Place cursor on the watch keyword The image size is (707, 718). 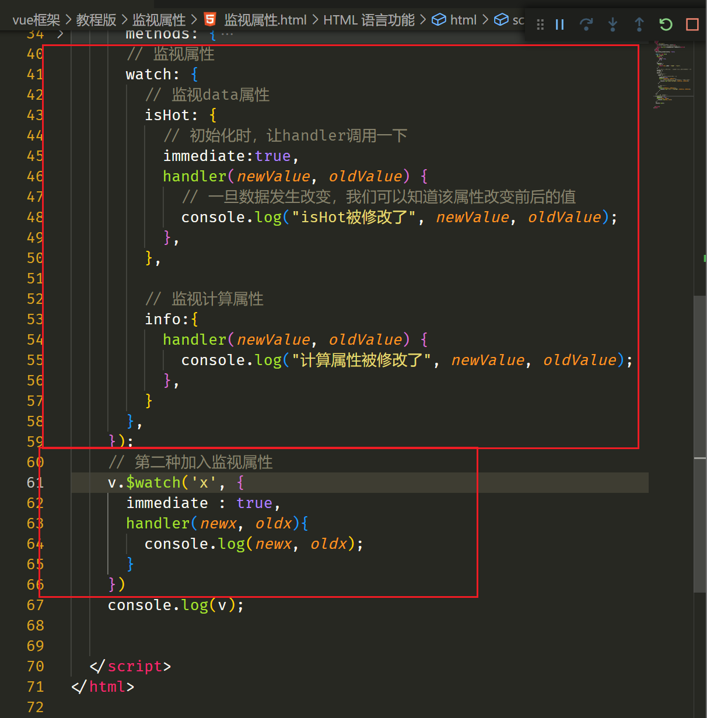coord(149,74)
